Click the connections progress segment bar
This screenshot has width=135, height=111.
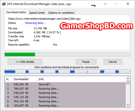tap(67, 72)
